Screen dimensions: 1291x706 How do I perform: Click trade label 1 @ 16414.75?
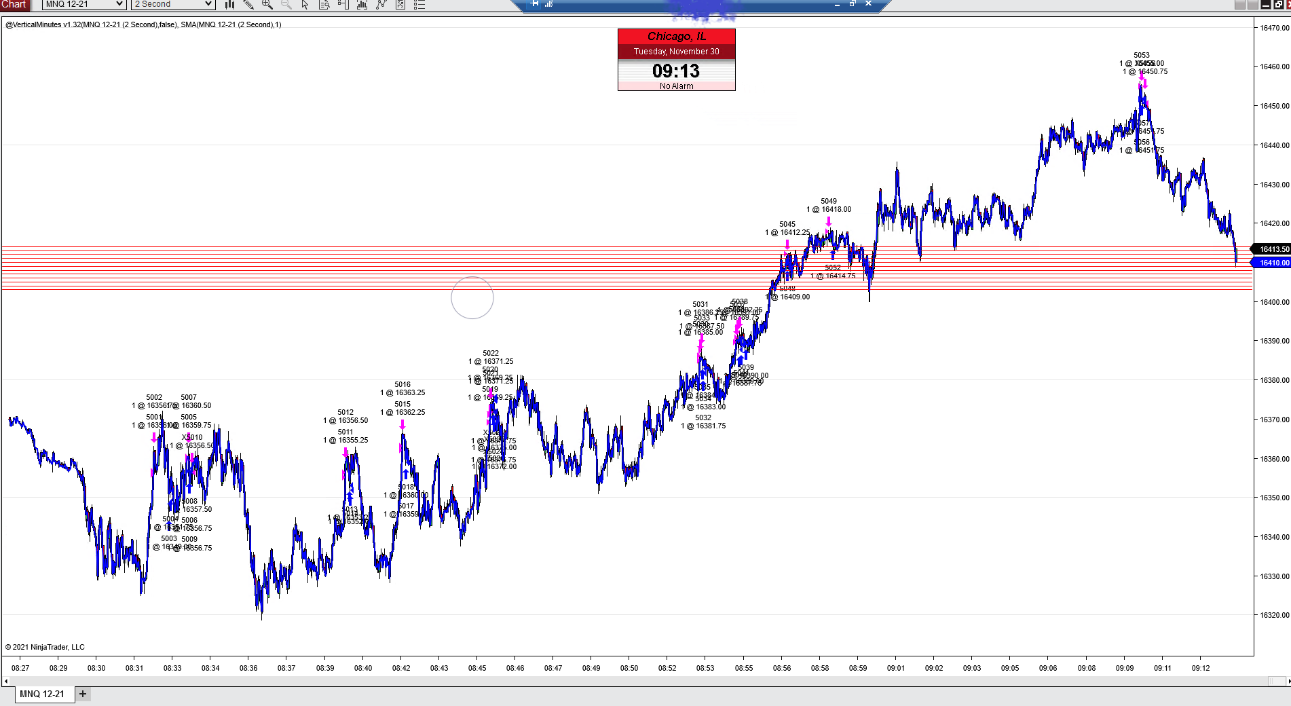click(x=834, y=276)
